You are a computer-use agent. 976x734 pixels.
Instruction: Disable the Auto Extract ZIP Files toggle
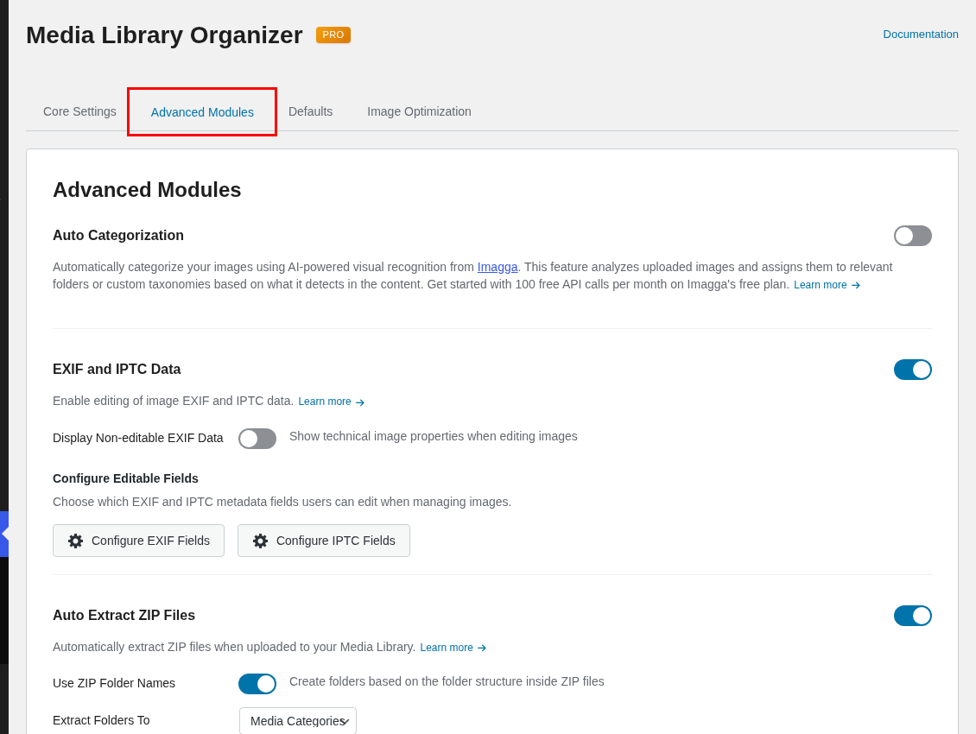point(912,616)
